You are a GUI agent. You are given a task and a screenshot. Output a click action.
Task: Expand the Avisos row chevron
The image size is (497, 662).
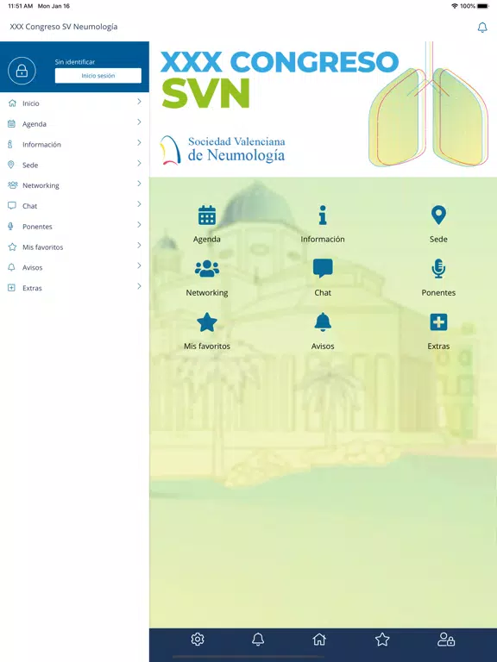(139, 266)
